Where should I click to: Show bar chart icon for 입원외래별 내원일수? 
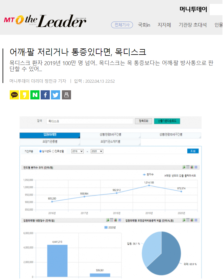(116, 220)
